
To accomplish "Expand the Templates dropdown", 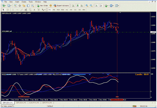I will coord(117,6).
